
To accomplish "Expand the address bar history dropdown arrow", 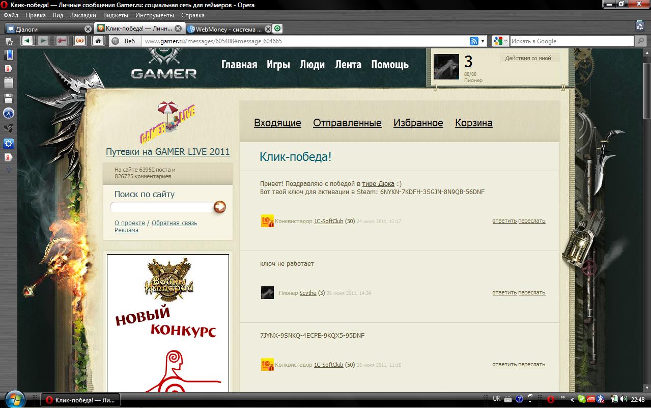I will click(x=482, y=41).
